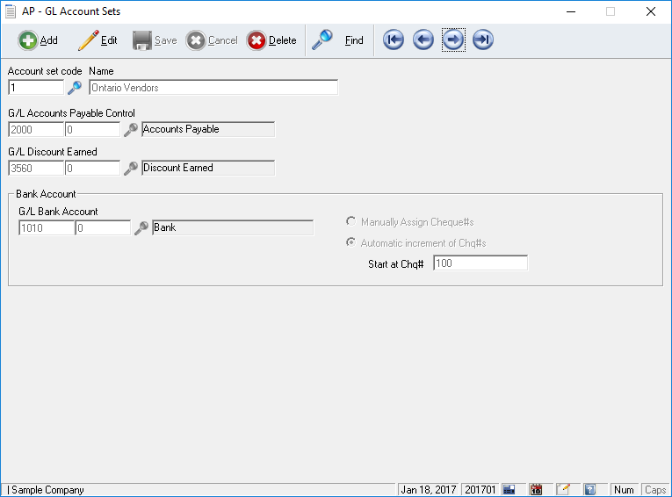Click the Start at Chq# field

[x=480, y=263]
